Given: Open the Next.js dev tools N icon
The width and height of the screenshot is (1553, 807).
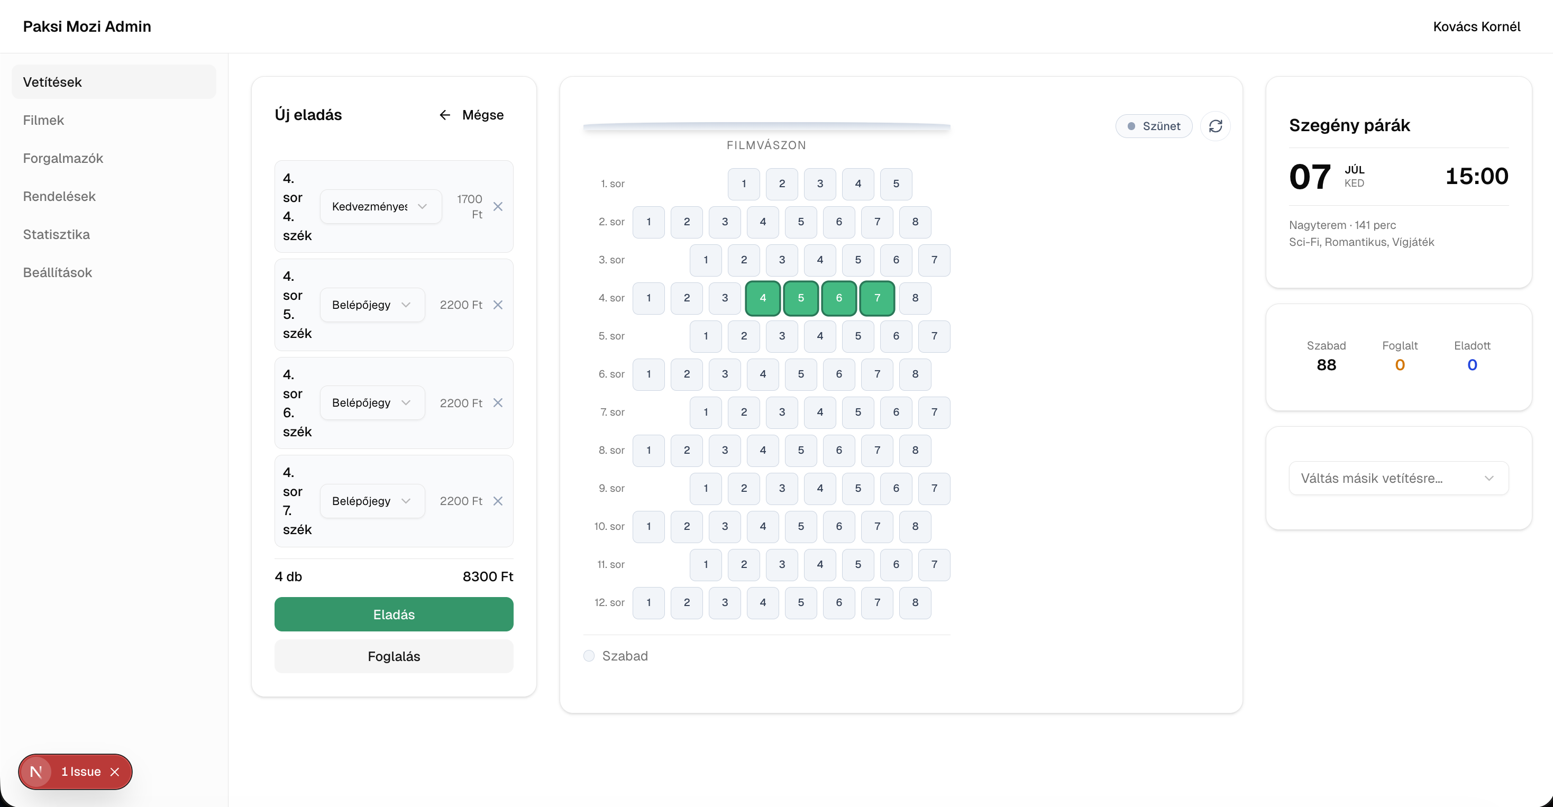Looking at the screenshot, I should click(36, 772).
